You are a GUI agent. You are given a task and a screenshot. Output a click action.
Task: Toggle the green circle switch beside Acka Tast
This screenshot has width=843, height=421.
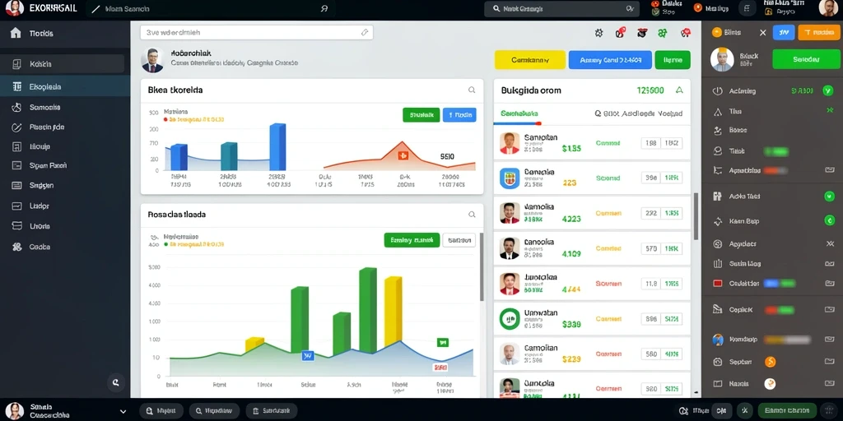tap(829, 197)
